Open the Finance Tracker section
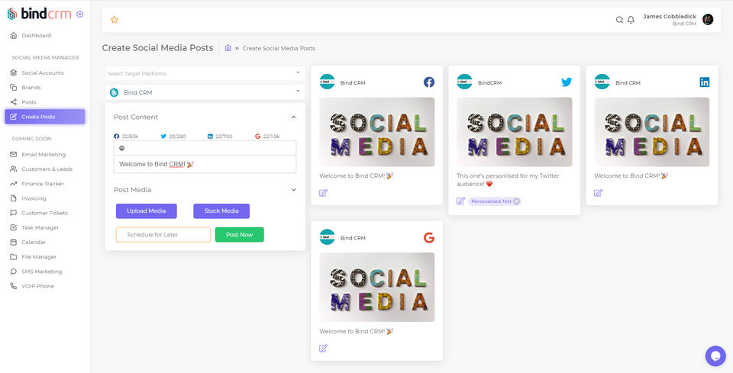Image resolution: width=733 pixels, height=373 pixels. (x=43, y=184)
